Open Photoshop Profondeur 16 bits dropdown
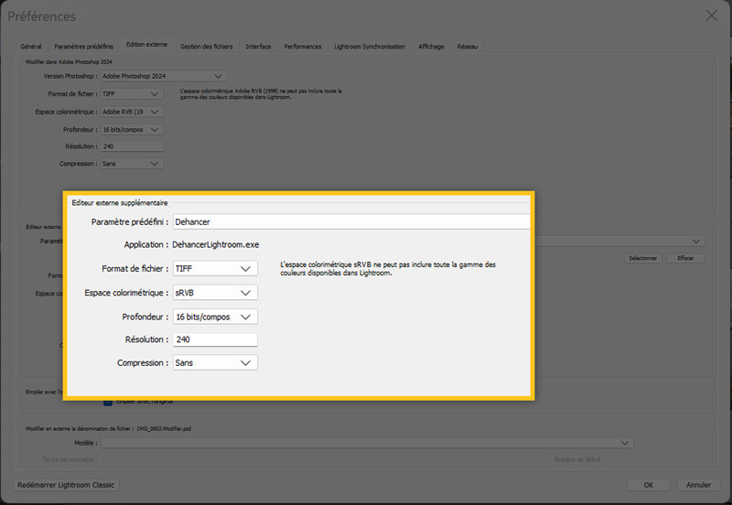 click(132, 129)
